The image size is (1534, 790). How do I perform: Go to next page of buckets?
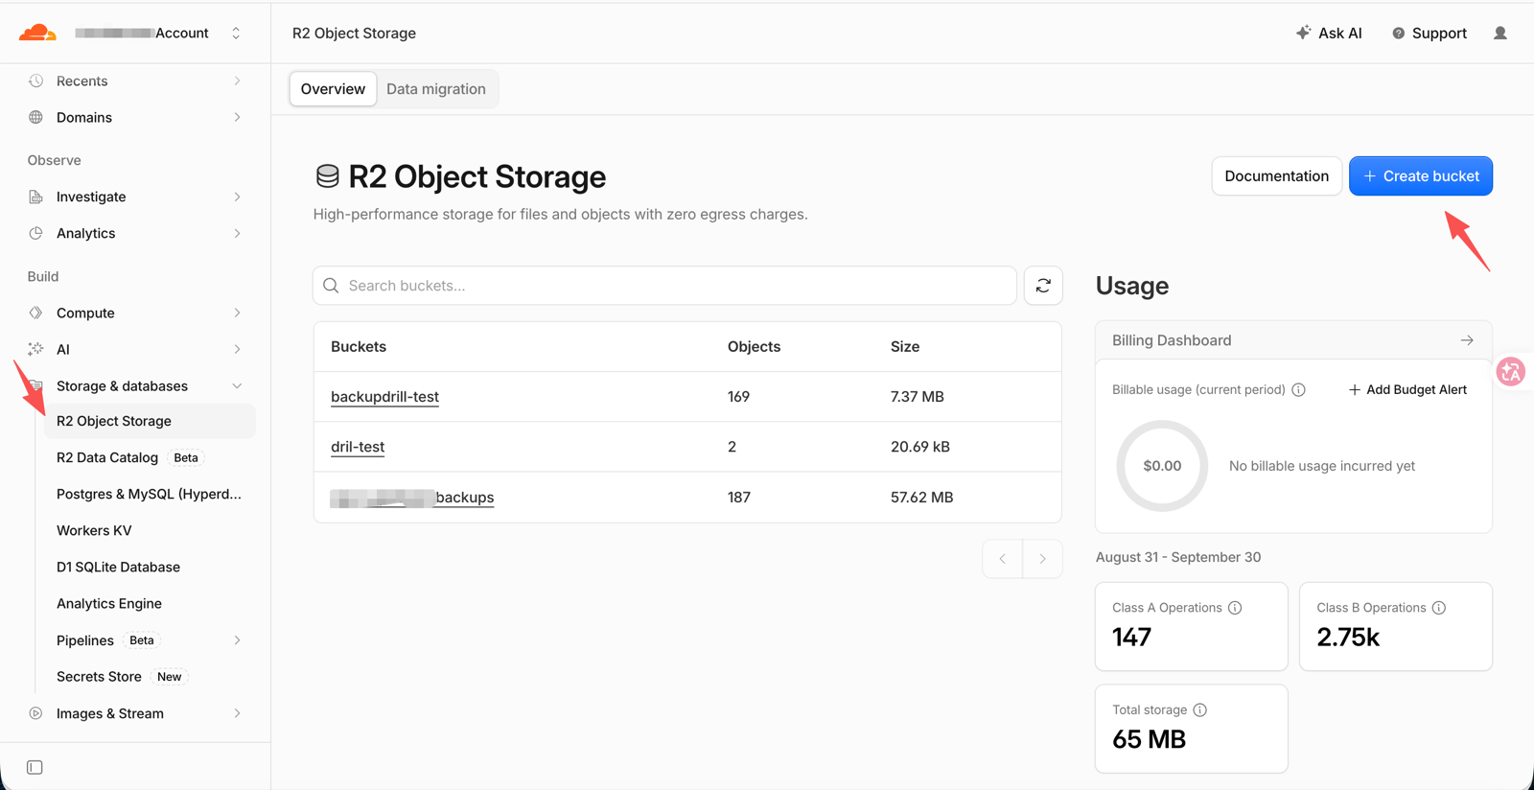(1042, 559)
